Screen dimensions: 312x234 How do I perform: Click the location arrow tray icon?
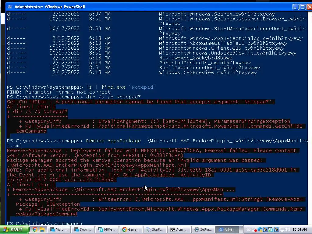(x=248, y=230)
